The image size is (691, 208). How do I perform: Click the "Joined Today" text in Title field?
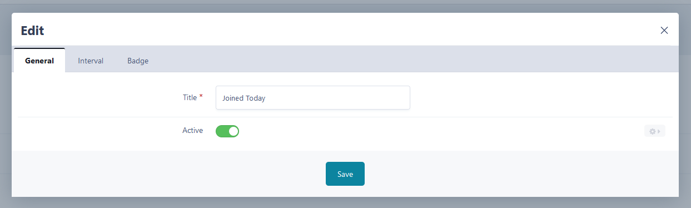(x=244, y=98)
